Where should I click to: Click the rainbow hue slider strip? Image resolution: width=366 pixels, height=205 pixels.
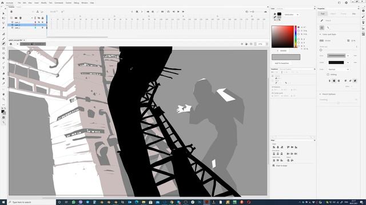(296, 36)
